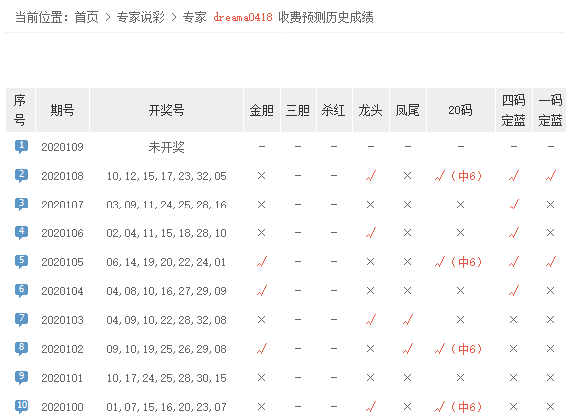Click 中6 result for issue 2020105

click(466, 262)
